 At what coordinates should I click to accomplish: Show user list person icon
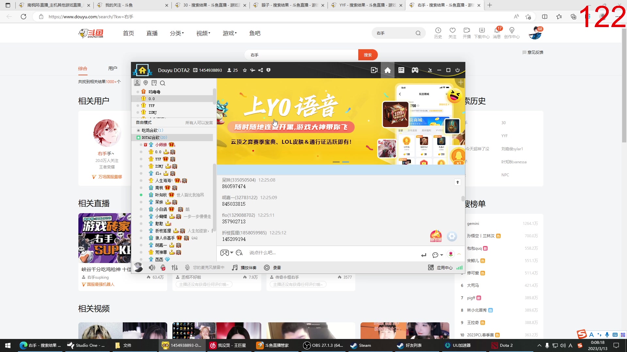click(x=137, y=83)
